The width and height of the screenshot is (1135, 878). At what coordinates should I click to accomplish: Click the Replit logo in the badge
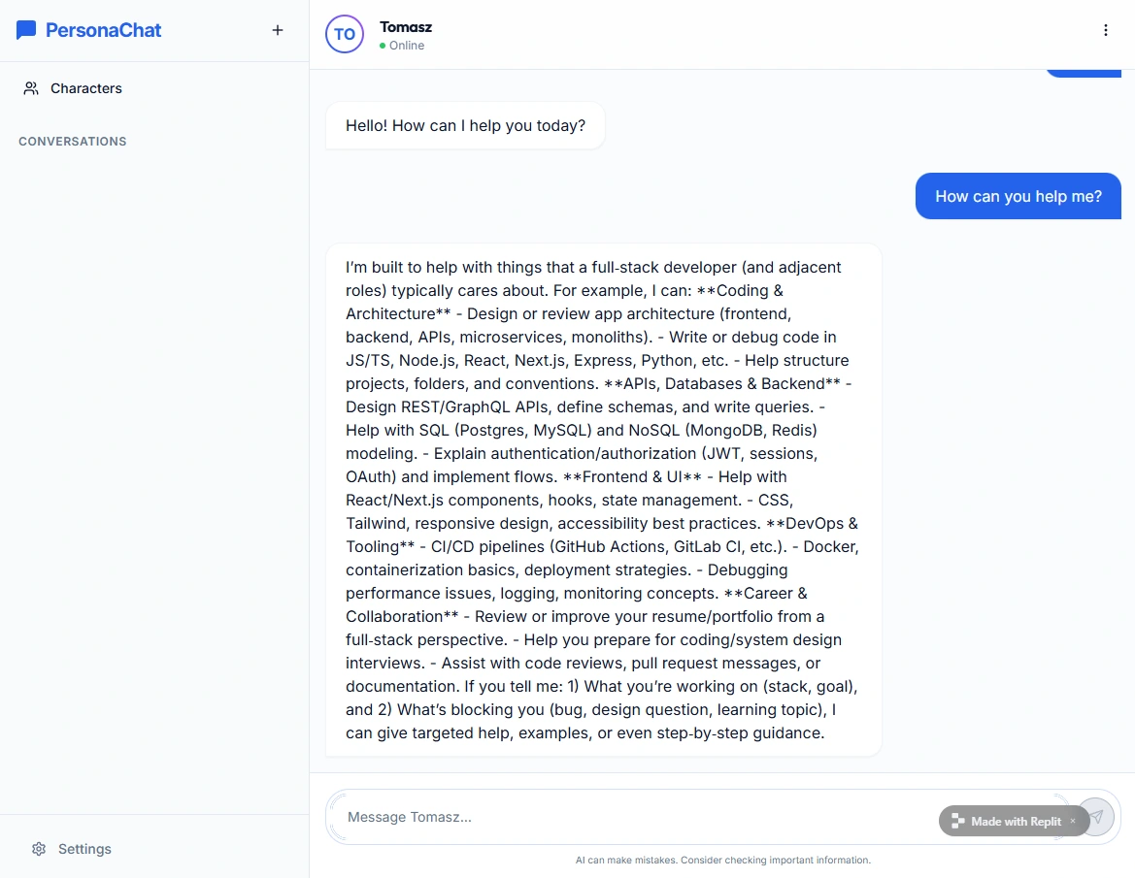(956, 821)
